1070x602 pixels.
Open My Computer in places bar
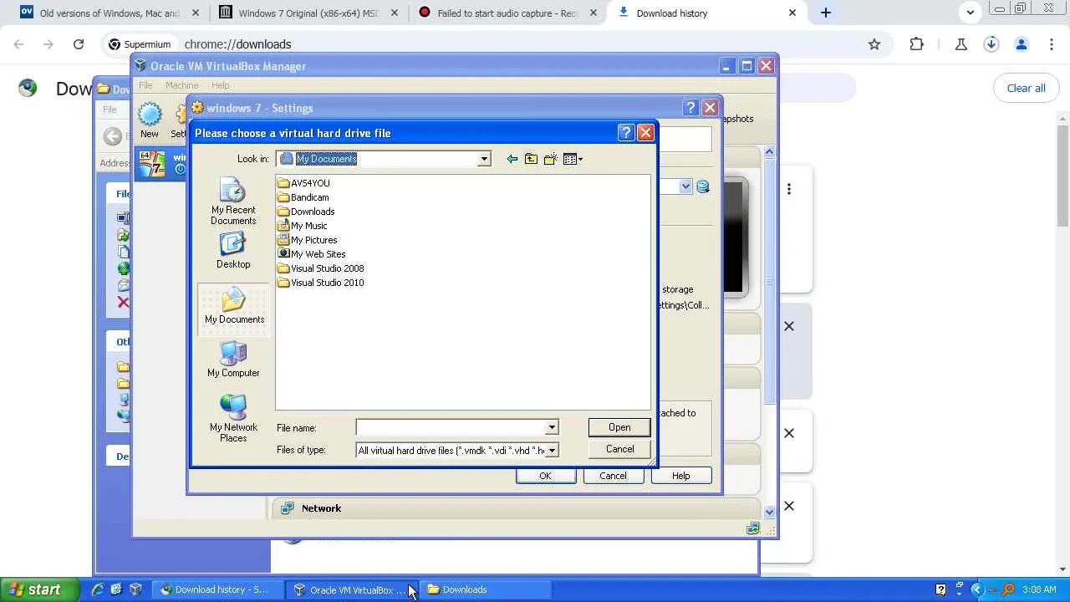click(233, 360)
